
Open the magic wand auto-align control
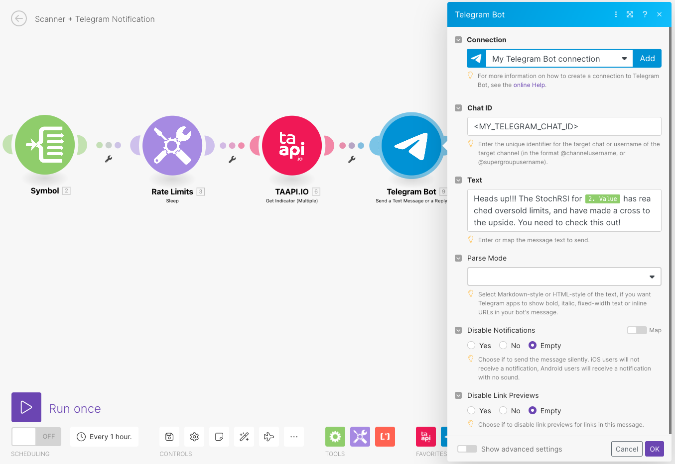244,436
